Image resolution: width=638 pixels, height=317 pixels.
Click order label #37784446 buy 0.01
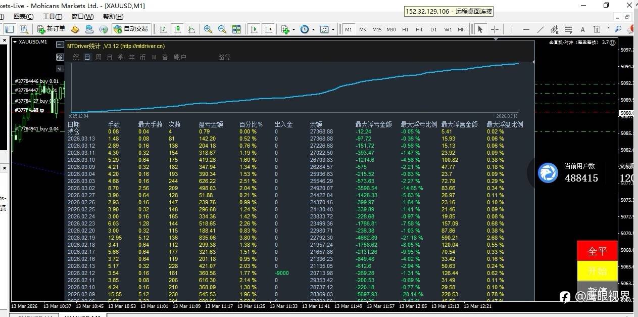pyautogui.click(x=36, y=81)
